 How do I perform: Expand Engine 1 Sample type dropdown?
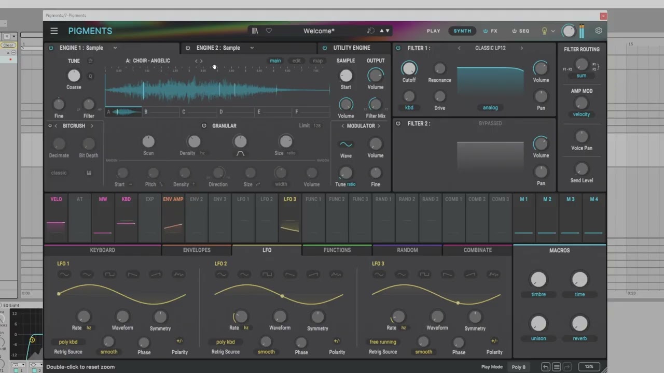point(115,48)
